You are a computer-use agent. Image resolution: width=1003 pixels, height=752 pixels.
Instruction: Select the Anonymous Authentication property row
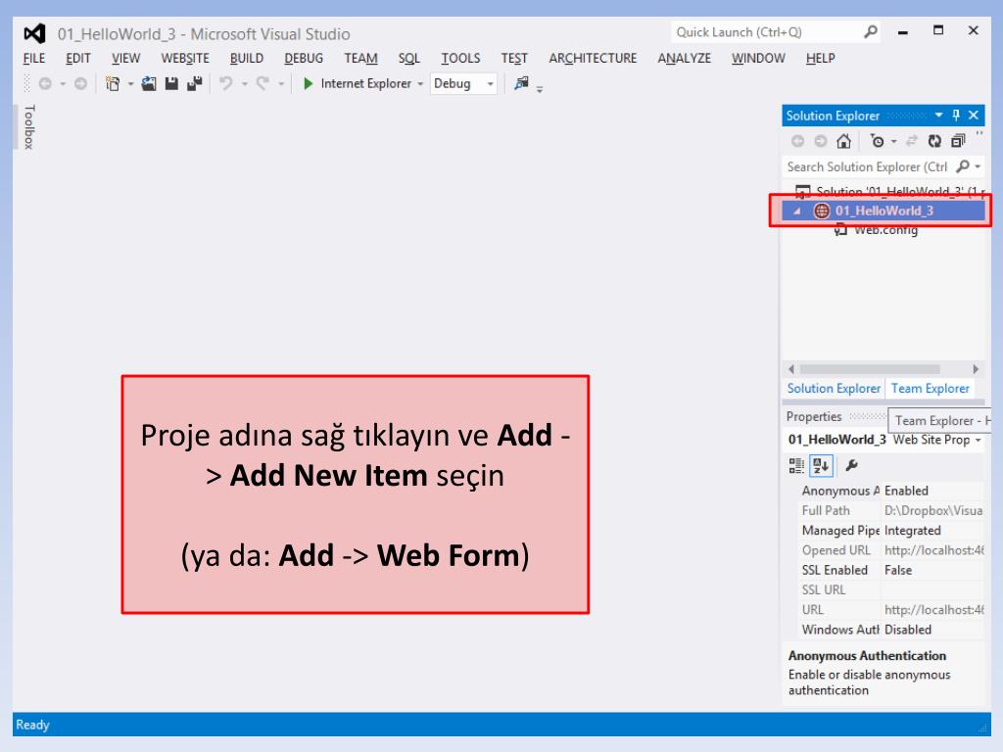[x=885, y=492]
